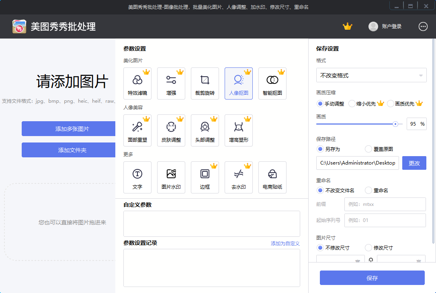Click the 前缀 prefix input field
436x293 pixels.
pyautogui.click(x=385, y=204)
